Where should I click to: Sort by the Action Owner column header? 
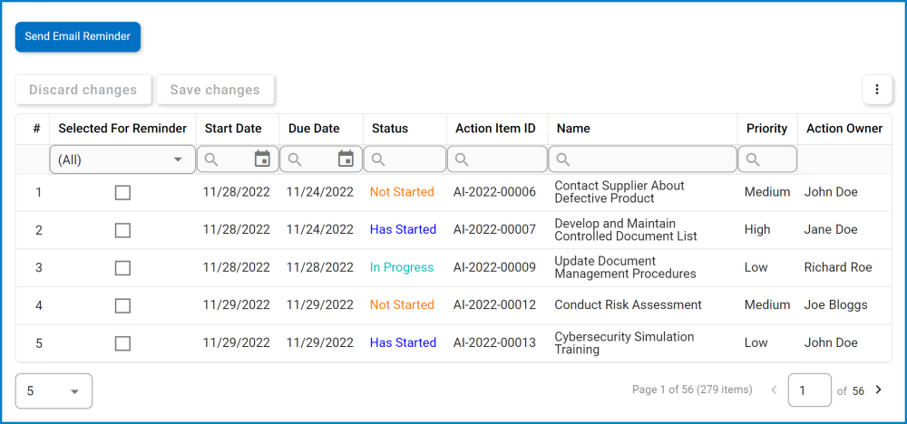[x=844, y=129]
